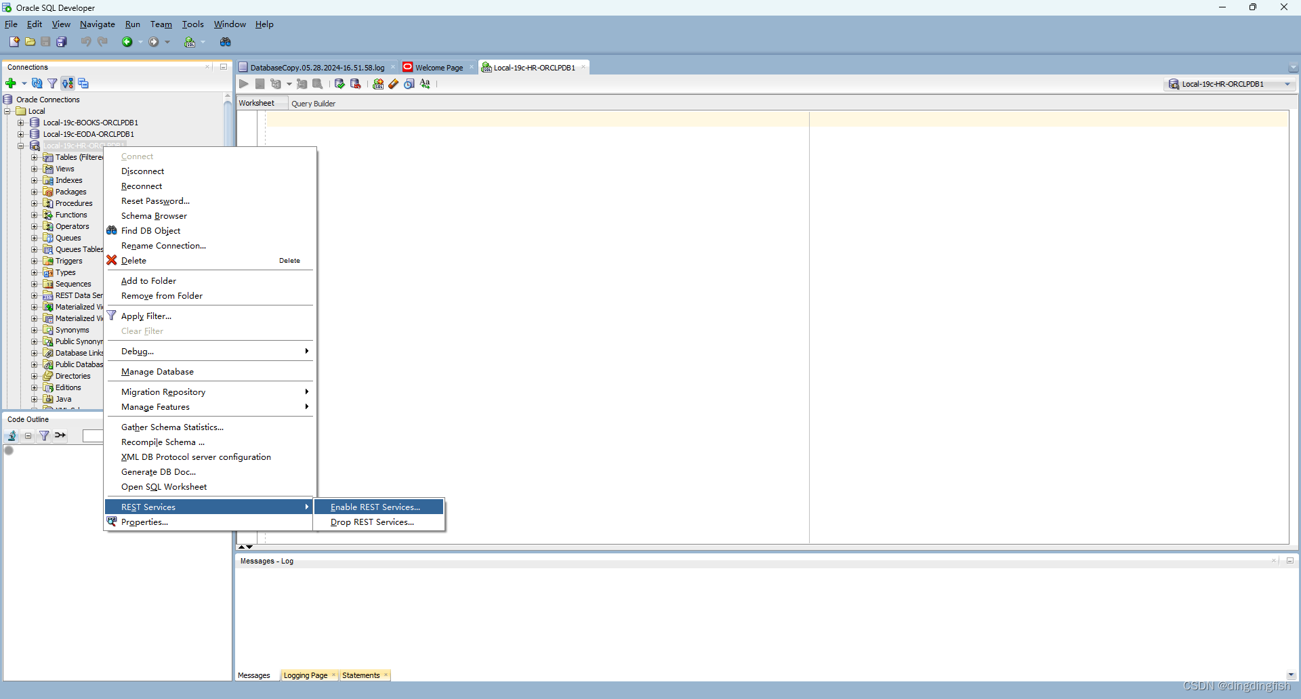Click the collapse-all minus icon in Code Outline
The height and width of the screenshot is (699, 1301).
[x=28, y=436]
